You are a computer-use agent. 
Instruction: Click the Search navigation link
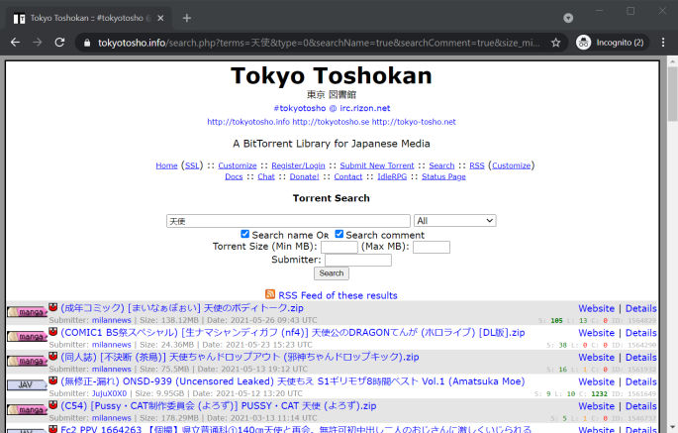click(x=441, y=165)
